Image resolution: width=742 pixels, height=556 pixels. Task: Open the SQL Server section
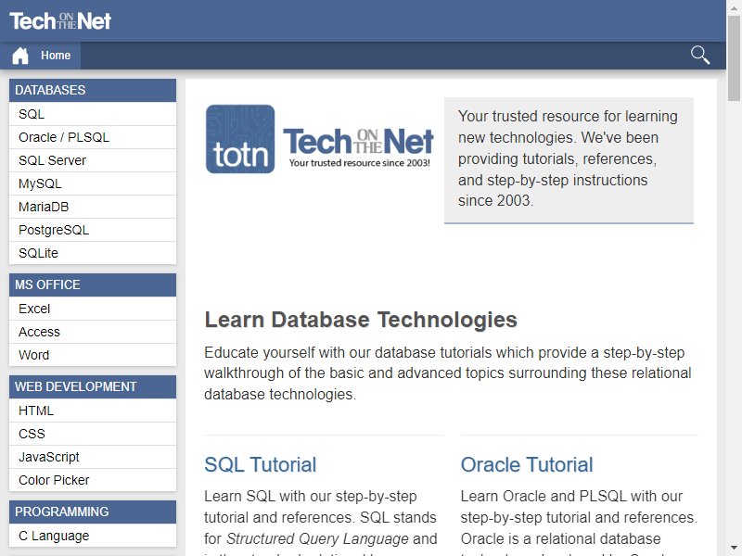click(x=93, y=160)
